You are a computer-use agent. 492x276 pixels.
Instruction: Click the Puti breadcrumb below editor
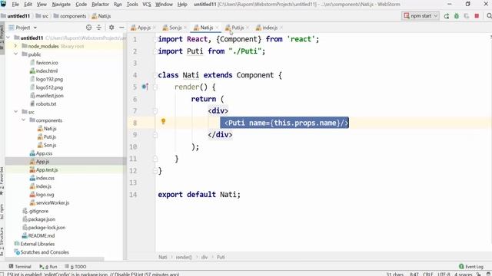coord(221,257)
